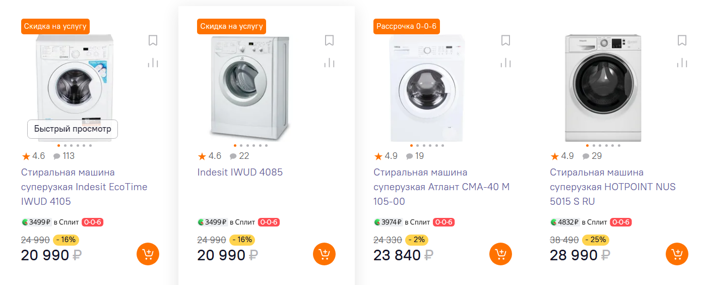The width and height of the screenshot is (702, 285).
Task: Bookmark the Атлант СМА-40 М washing machine
Action: pos(505,40)
